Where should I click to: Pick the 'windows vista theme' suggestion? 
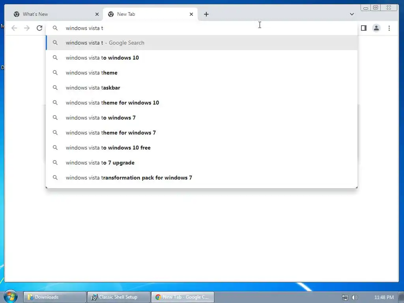pos(202,73)
